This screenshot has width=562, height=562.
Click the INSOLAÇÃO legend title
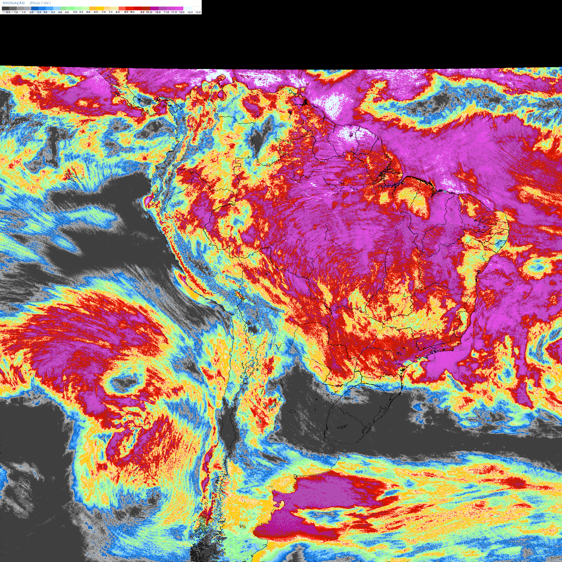(14, 3)
